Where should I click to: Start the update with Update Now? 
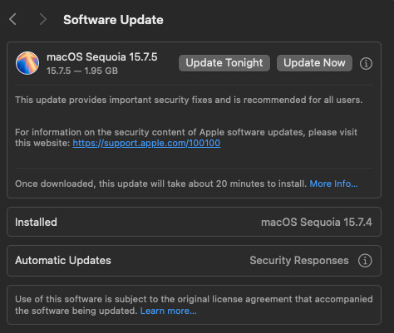point(314,63)
